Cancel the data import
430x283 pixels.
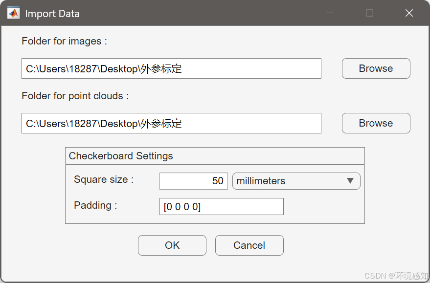[x=249, y=245]
